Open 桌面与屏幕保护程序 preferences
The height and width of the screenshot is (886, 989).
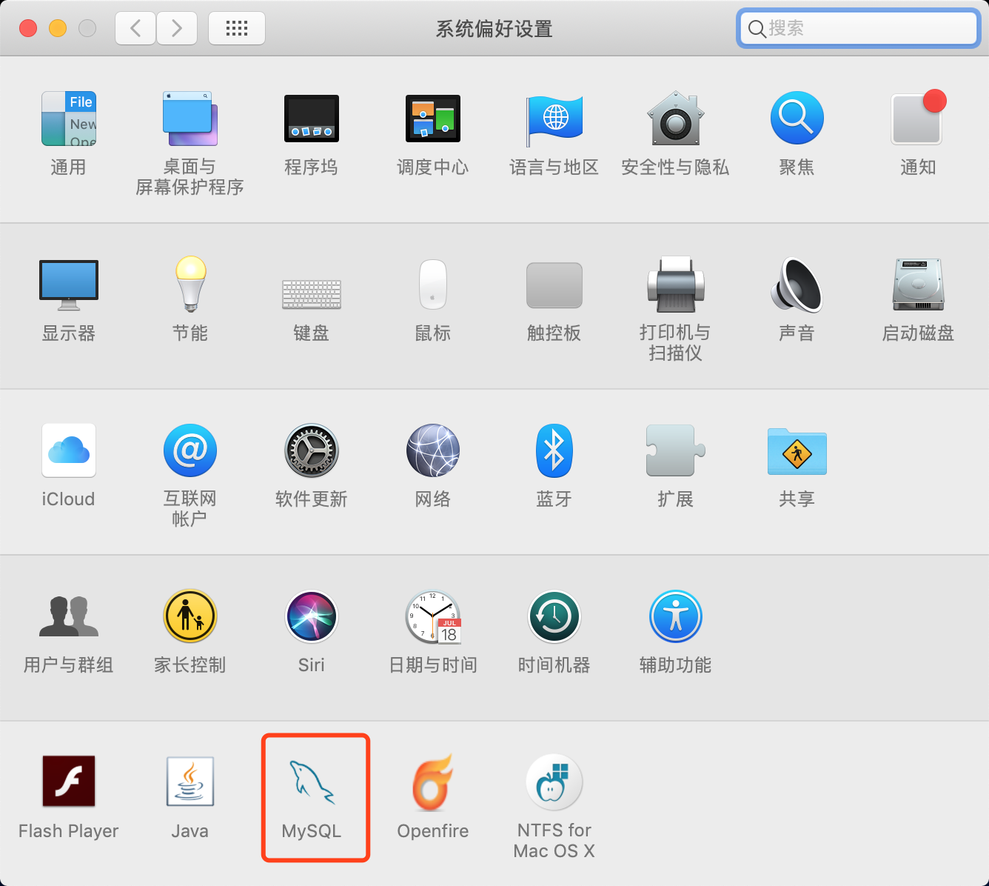[x=190, y=119]
